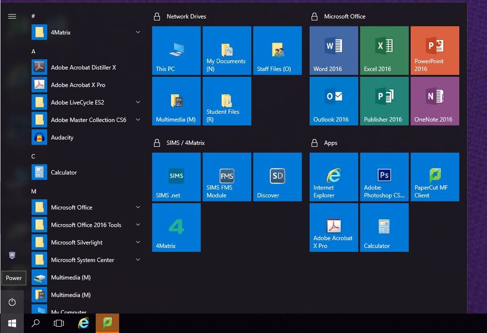Select the Microsoft Office group header
The width and height of the screenshot is (487, 333).
tap(344, 17)
